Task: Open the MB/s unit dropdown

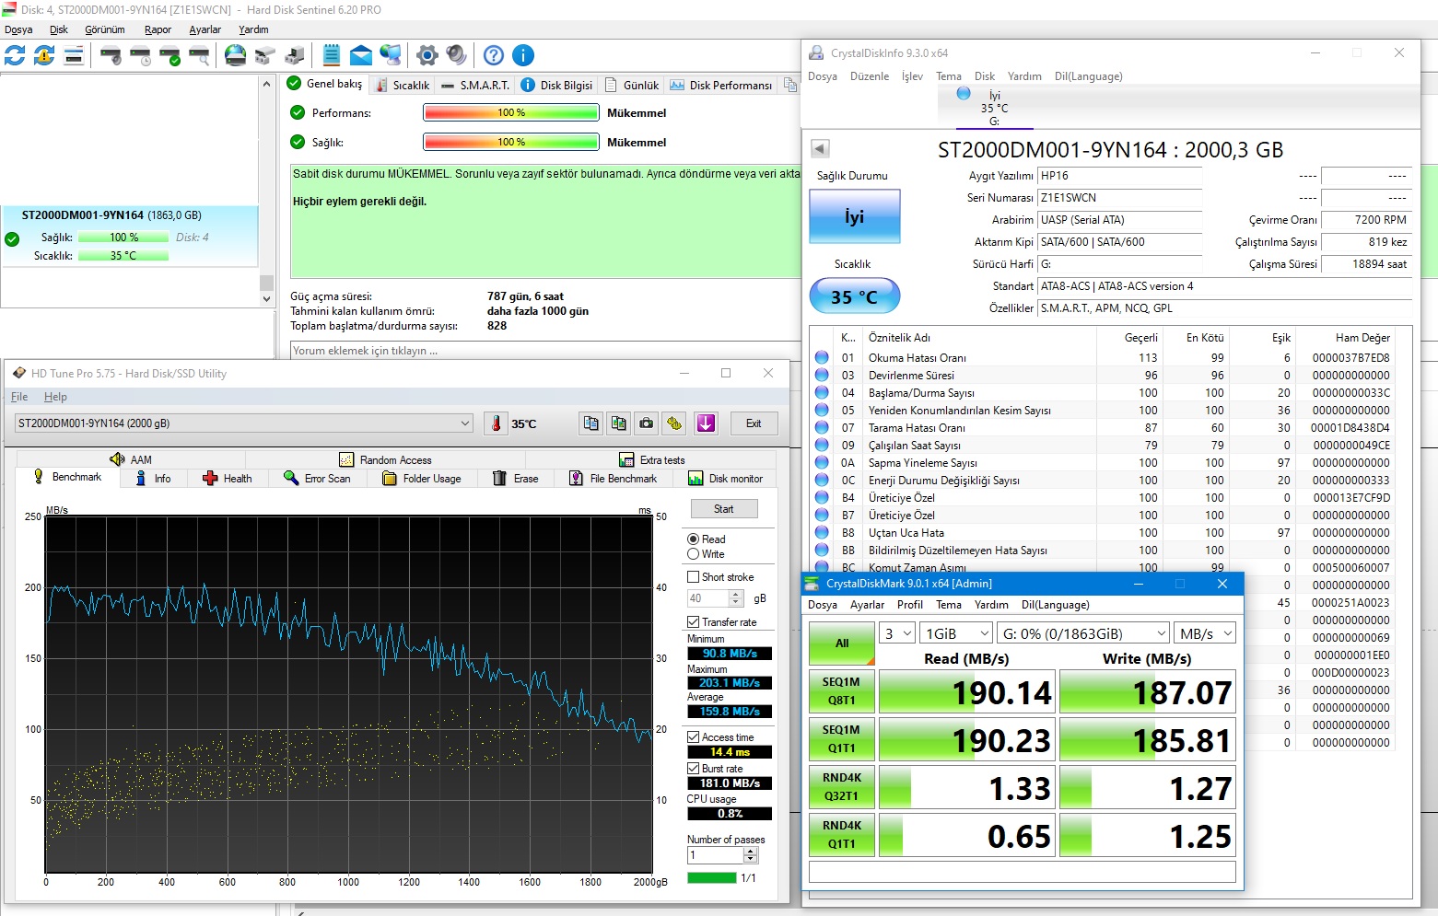Action: pos(1205,633)
